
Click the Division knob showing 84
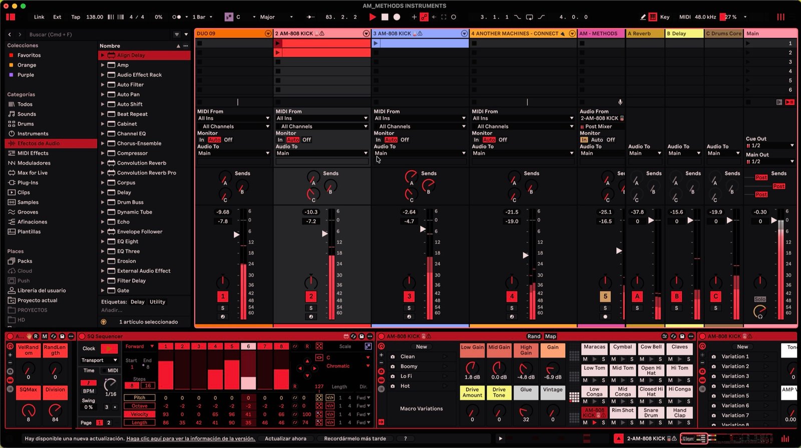tap(55, 410)
